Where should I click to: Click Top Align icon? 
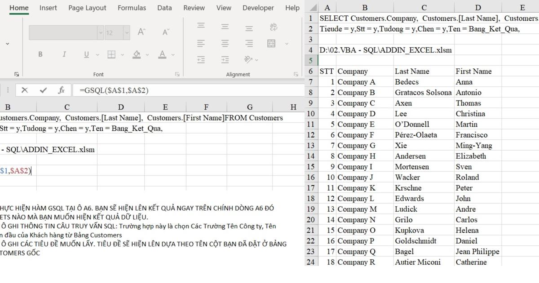click(x=201, y=26)
